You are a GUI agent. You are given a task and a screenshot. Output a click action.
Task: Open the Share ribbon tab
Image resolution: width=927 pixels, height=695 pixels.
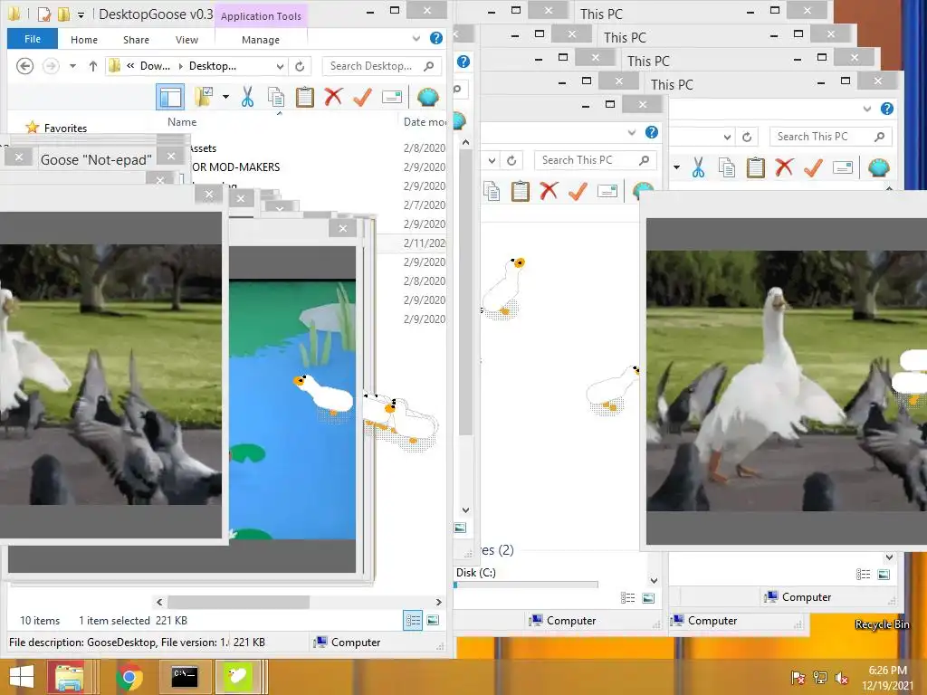[x=136, y=40]
